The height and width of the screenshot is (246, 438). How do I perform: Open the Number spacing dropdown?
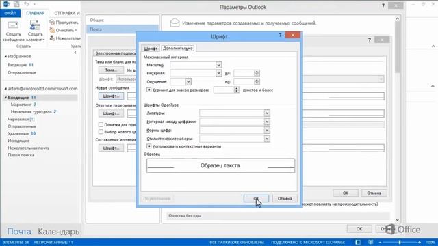click(267, 122)
